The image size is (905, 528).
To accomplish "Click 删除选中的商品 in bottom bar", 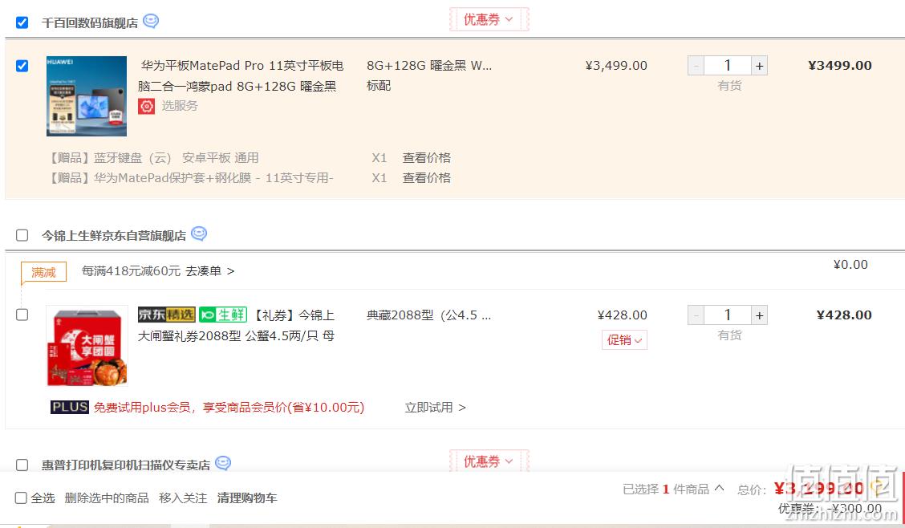I will (x=107, y=498).
